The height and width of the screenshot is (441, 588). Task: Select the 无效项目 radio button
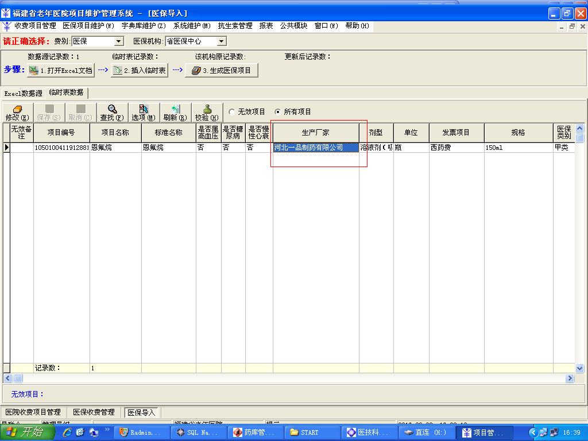click(232, 112)
